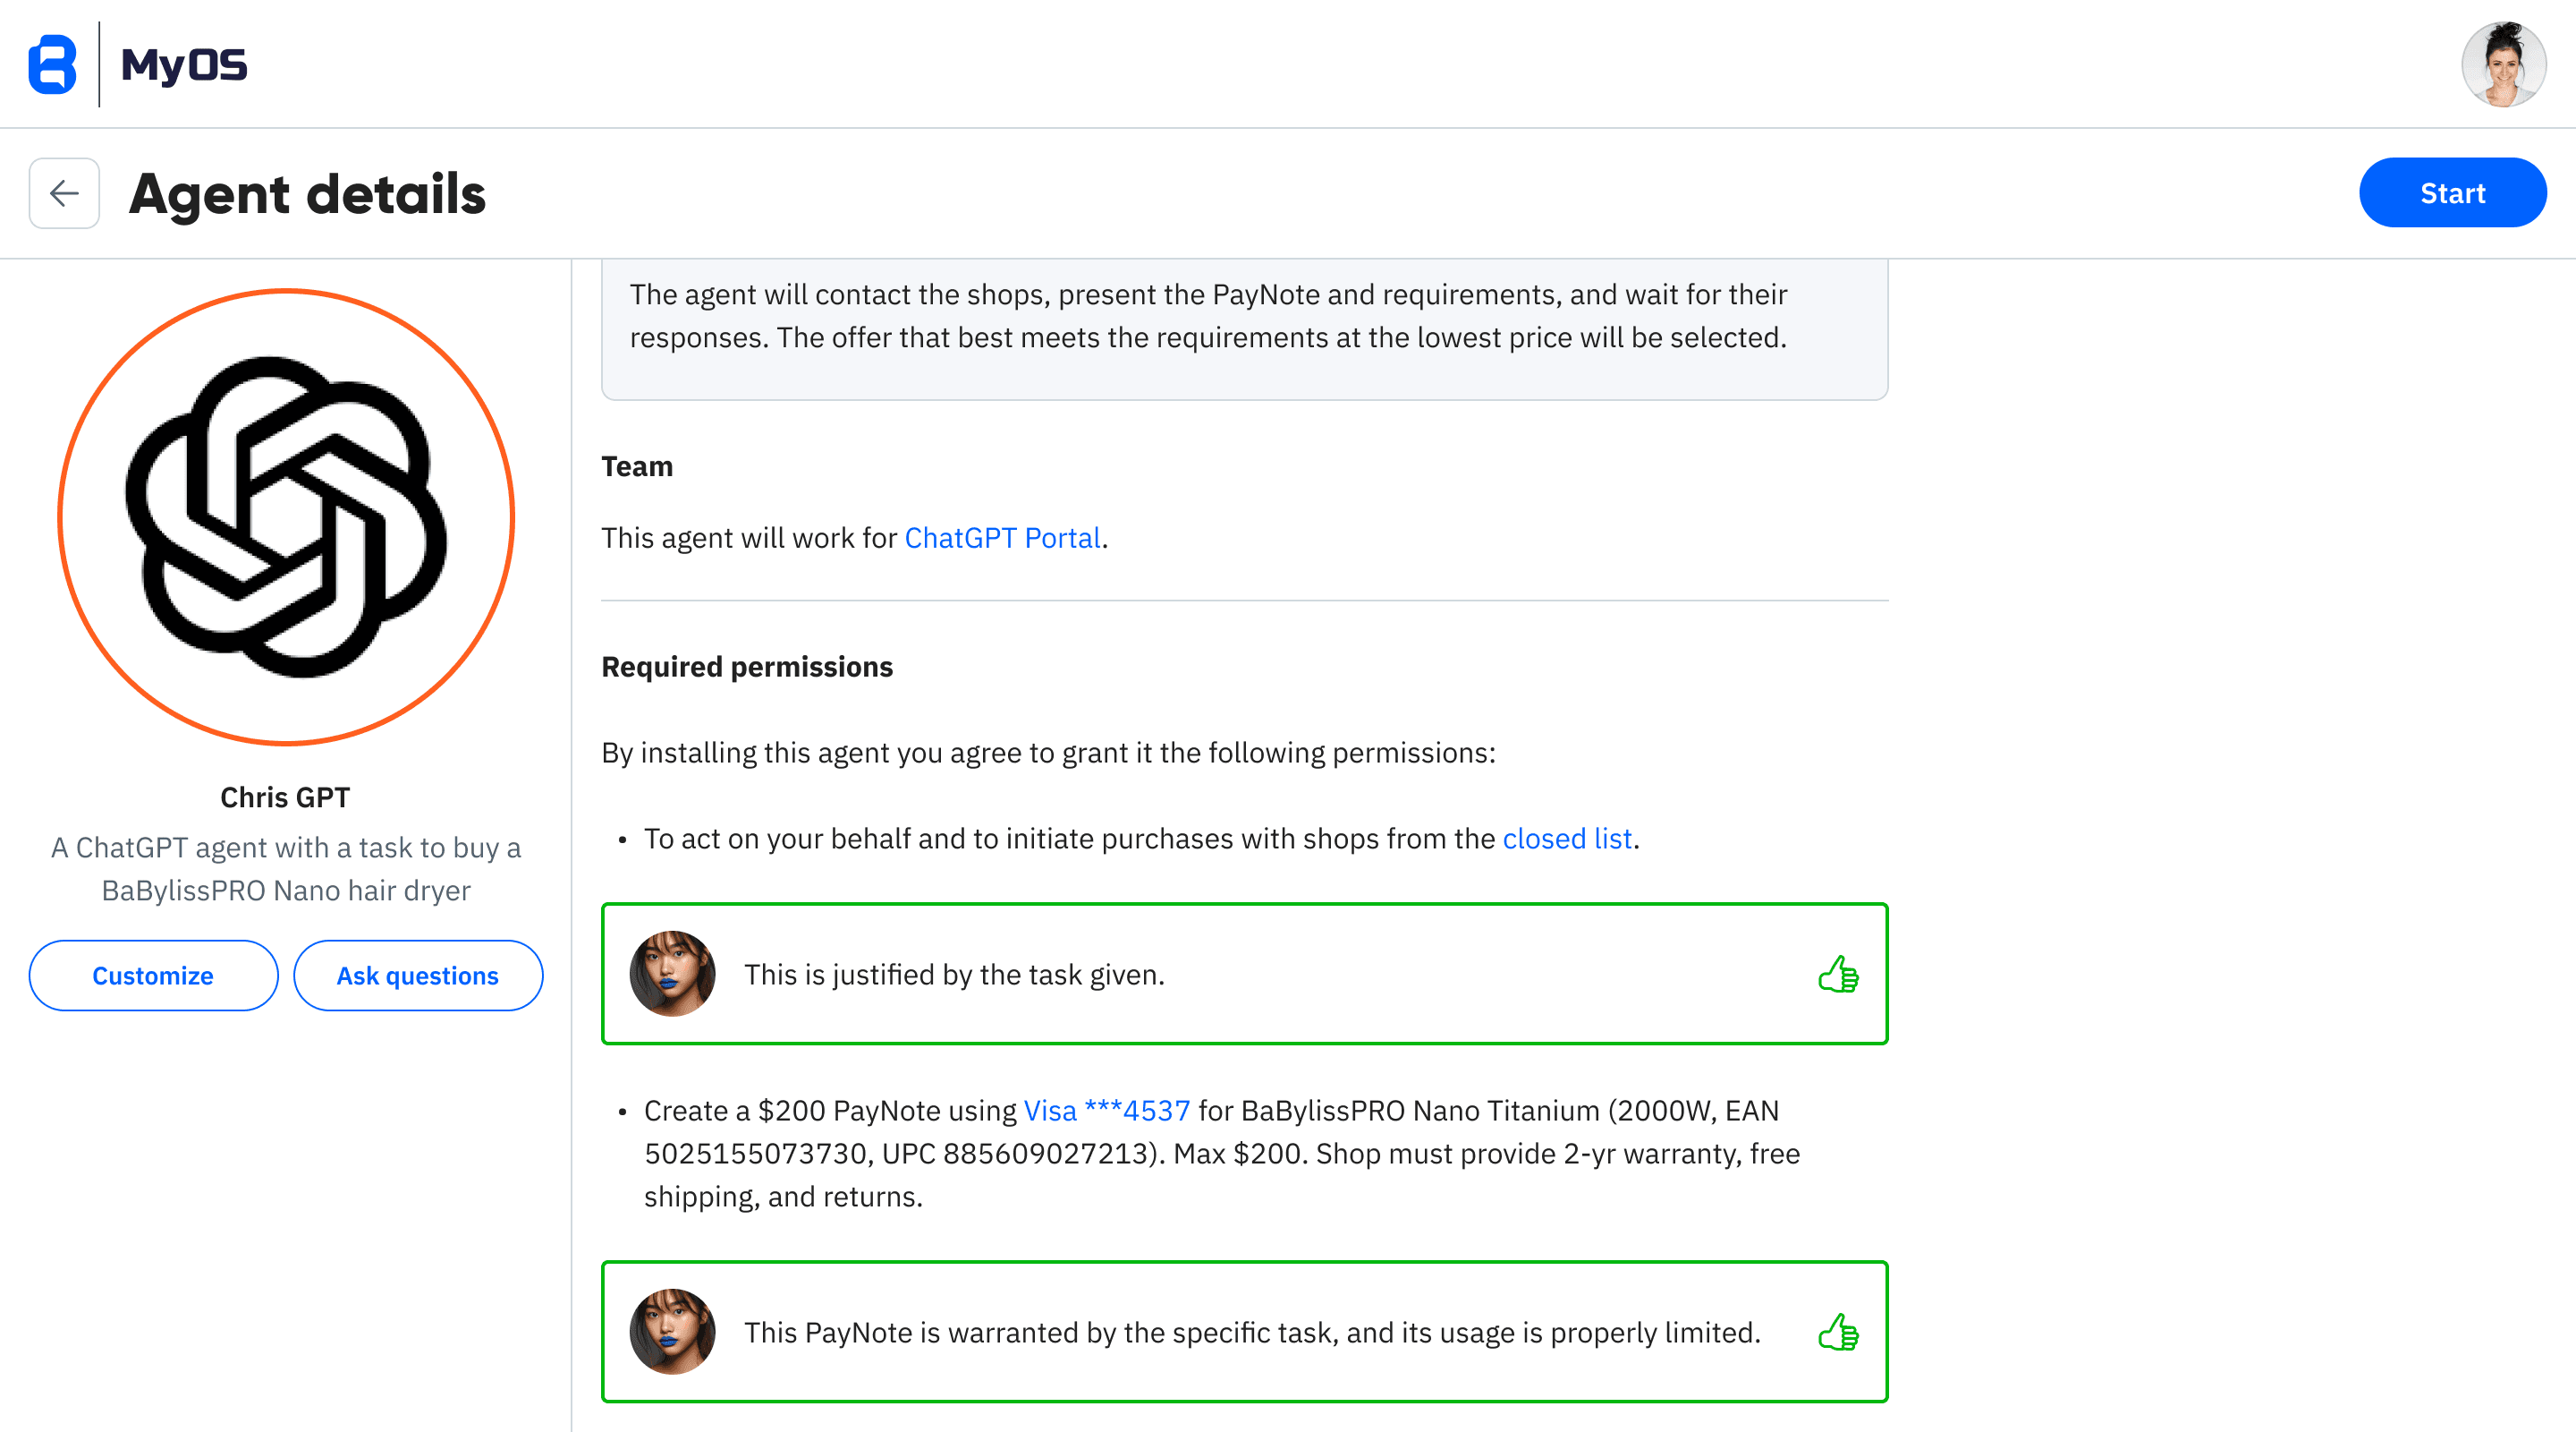Open Ask questions
Image resolution: width=2576 pixels, height=1432 pixels.
click(x=417, y=976)
